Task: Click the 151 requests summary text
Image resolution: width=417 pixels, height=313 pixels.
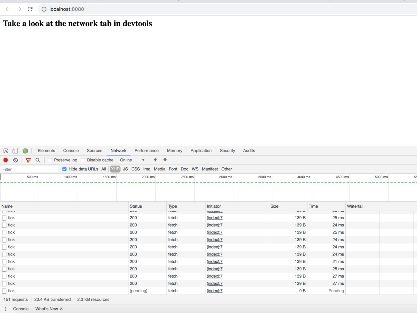Action: coord(15,300)
